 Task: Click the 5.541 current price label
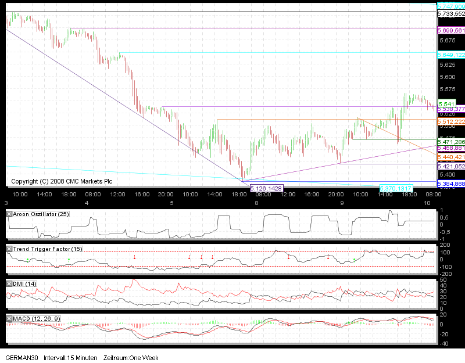[x=446, y=103]
